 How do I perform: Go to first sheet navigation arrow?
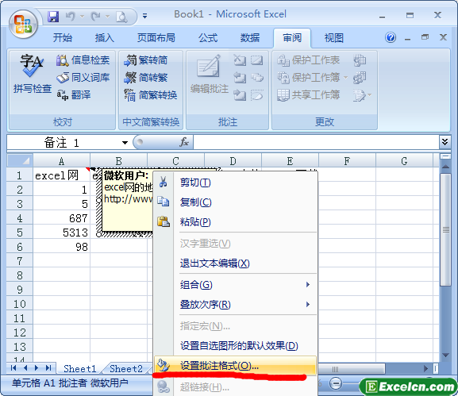click(x=13, y=368)
